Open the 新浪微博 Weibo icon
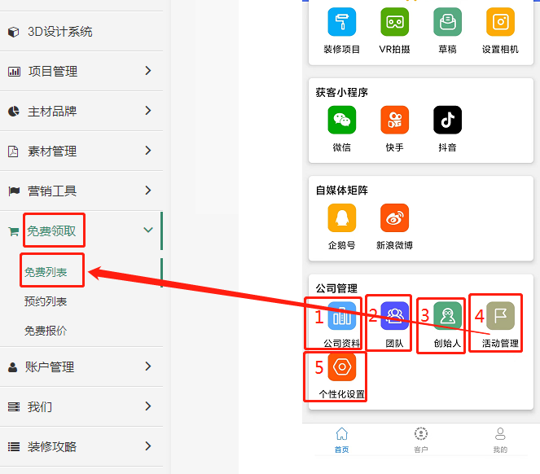 [395, 217]
